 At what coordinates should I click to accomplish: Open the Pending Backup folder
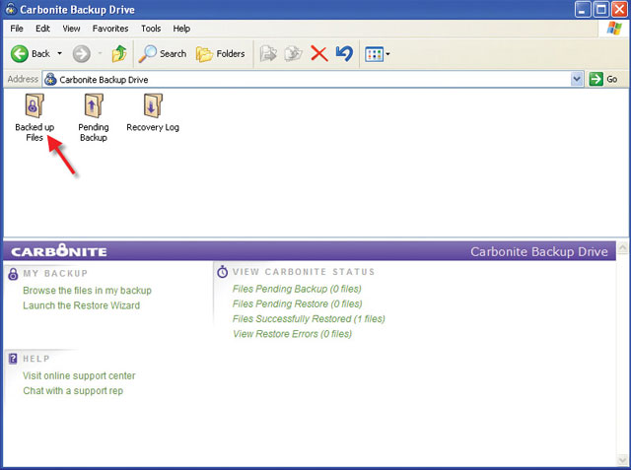click(94, 117)
